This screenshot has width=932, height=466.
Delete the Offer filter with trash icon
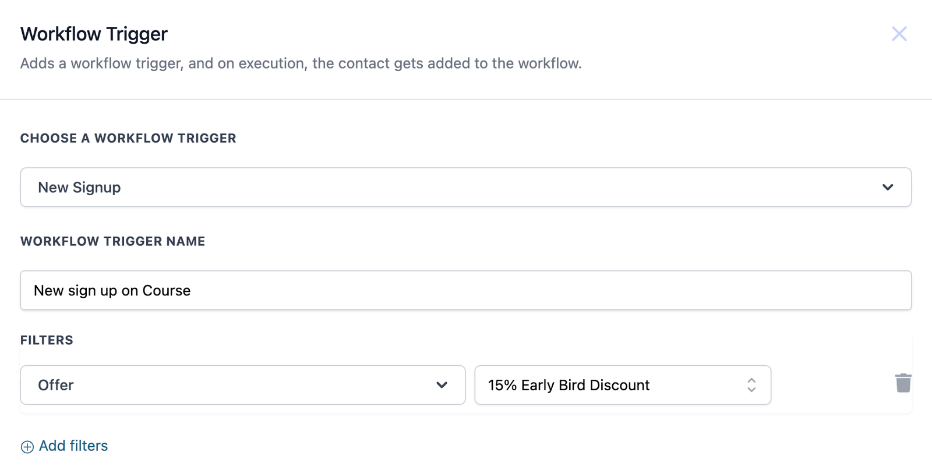tap(903, 383)
